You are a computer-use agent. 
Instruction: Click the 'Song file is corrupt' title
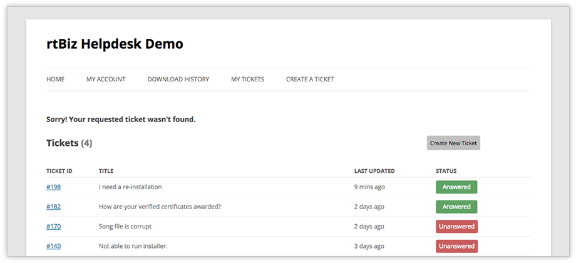[x=125, y=227]
